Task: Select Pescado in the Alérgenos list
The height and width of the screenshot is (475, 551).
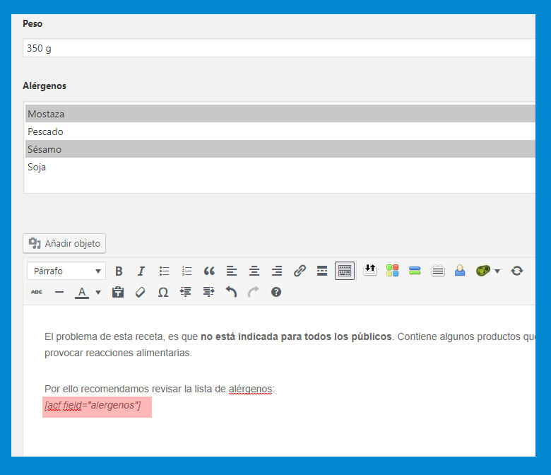Action: [x=280, y=131]
